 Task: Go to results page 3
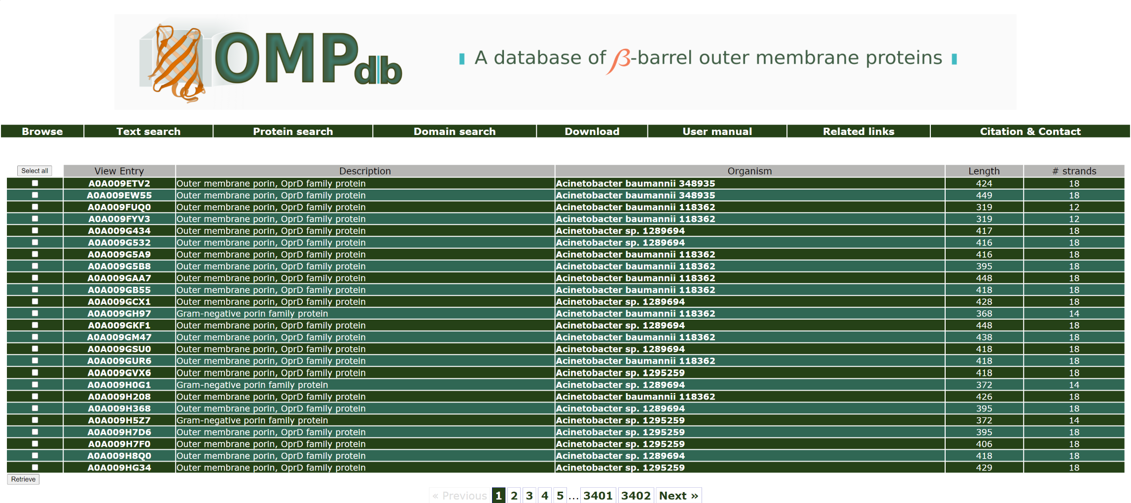530,496
